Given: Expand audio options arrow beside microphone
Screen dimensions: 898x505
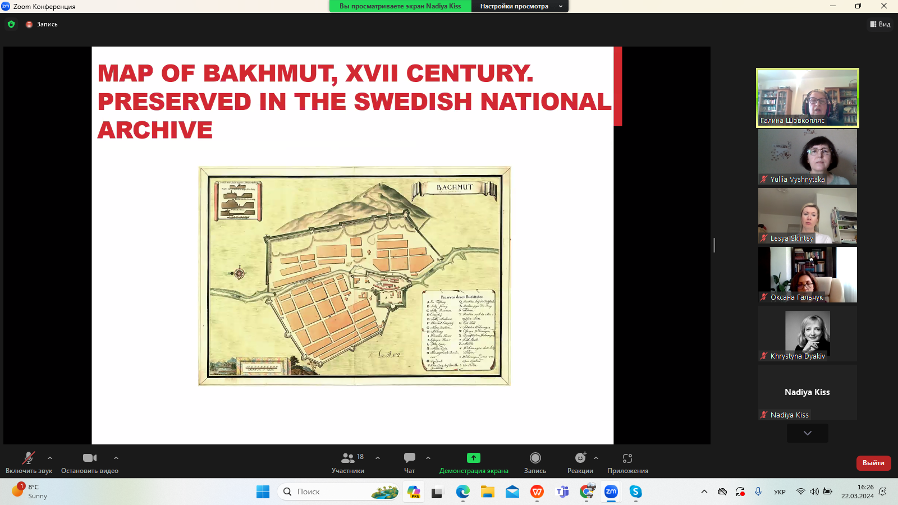Looking at the screenshot, I should pos(50,458).
